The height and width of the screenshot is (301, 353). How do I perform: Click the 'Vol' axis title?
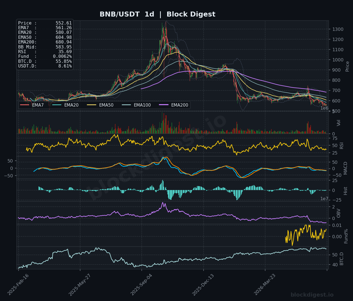(x=339, y=123)
